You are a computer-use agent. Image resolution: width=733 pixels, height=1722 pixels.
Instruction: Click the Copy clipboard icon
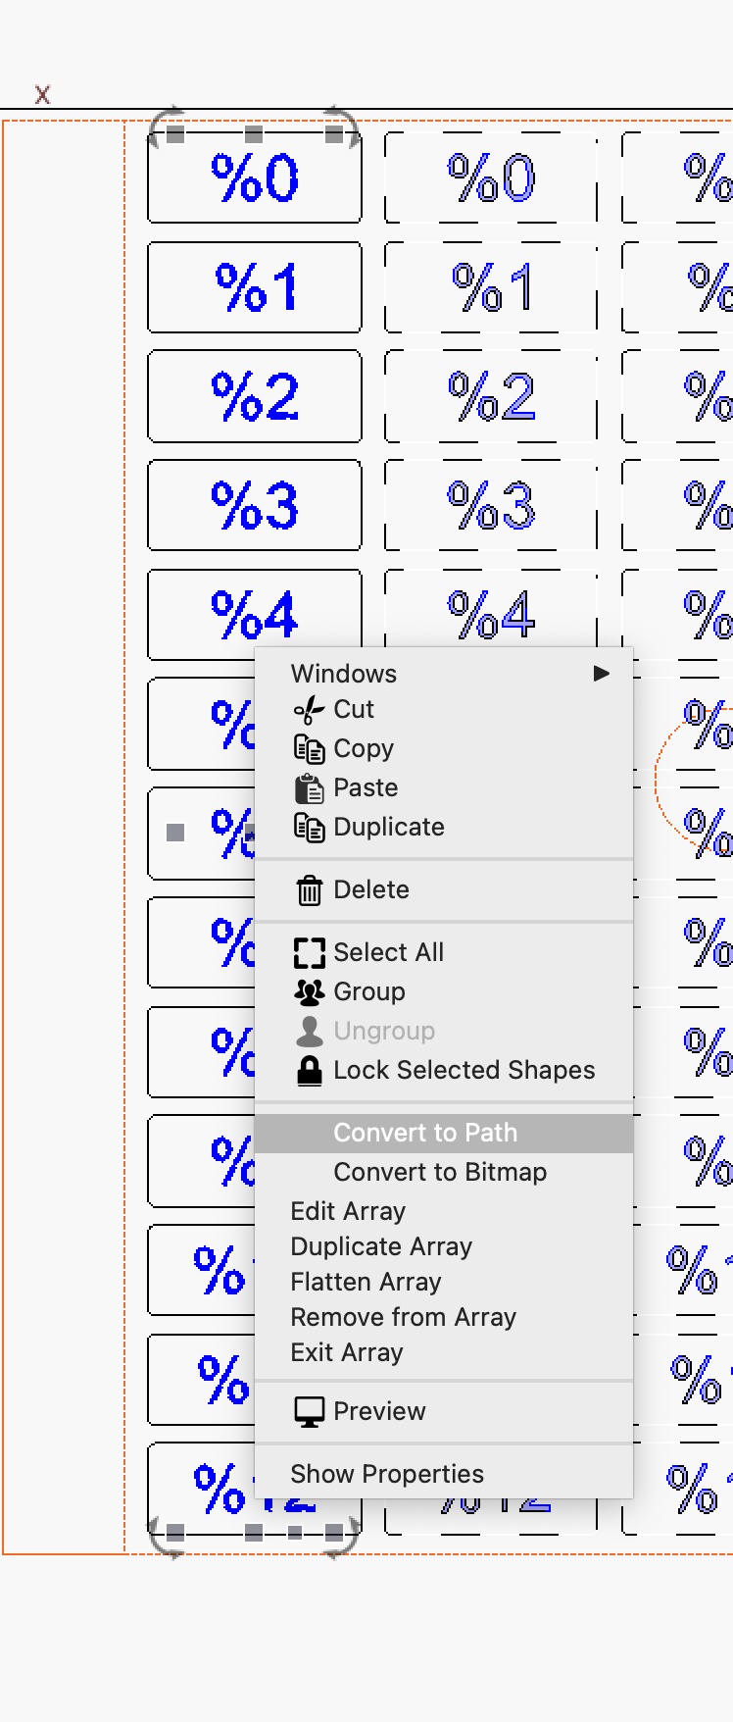[309, 749]
